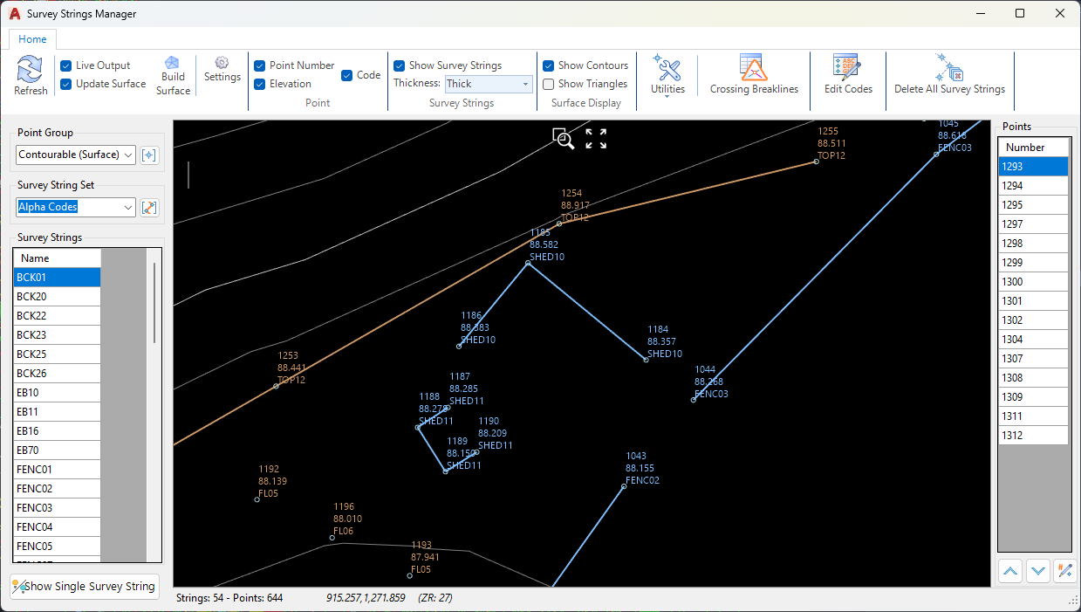Select survey string BCK23
This screenshot has width=1081, height=612.
pos(57,335)
